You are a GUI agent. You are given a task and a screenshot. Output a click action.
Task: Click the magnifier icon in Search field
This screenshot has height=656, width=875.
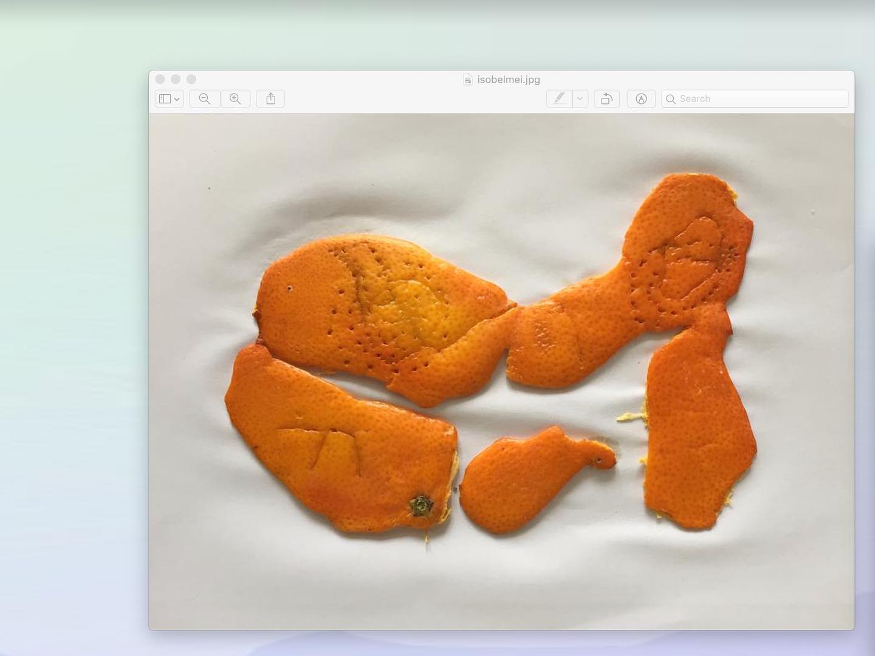[671, 99]
